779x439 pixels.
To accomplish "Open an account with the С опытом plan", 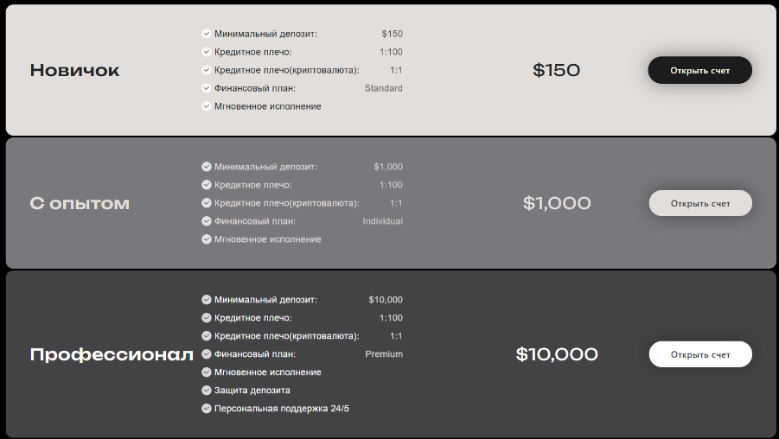I will pyautogui.click(x=700, y=203).
